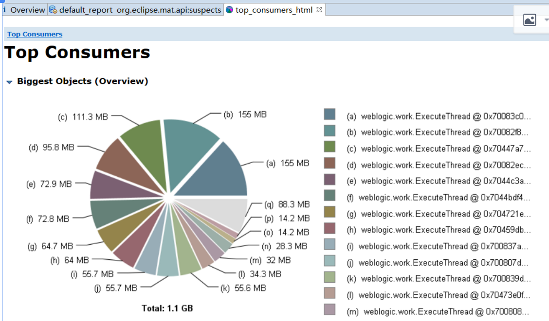Click the (a) 155 MB chart label
Image resolution: width=549 pixels, height=321 pixels.
tap(288, 163)
